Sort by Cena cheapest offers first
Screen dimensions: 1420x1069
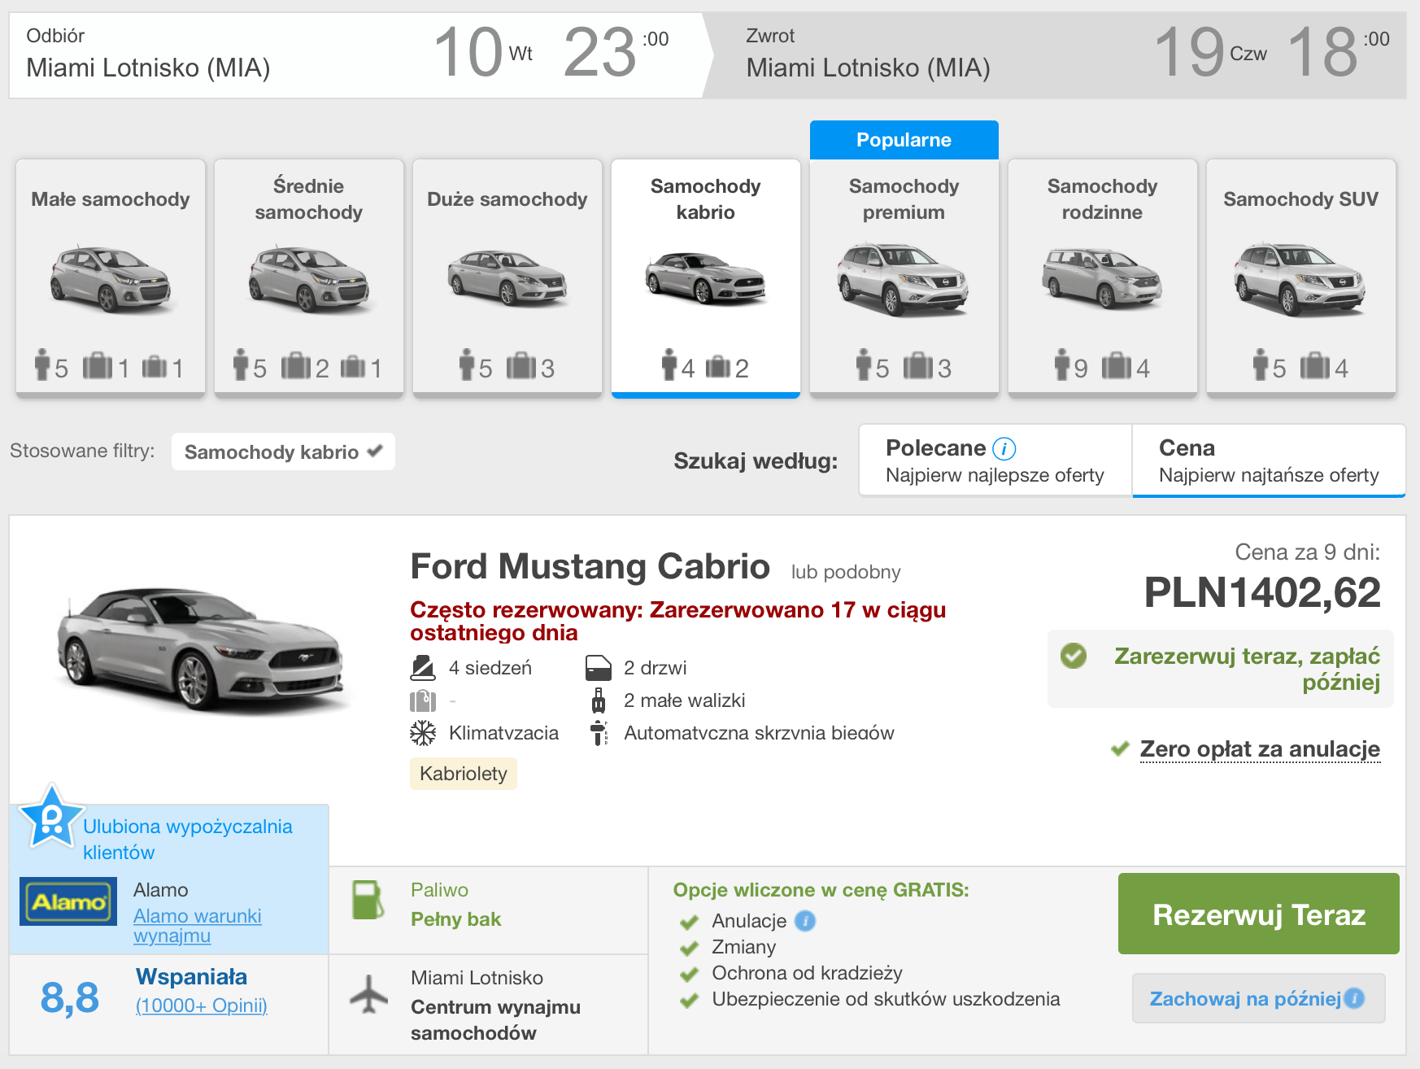tap(1269, 460)
